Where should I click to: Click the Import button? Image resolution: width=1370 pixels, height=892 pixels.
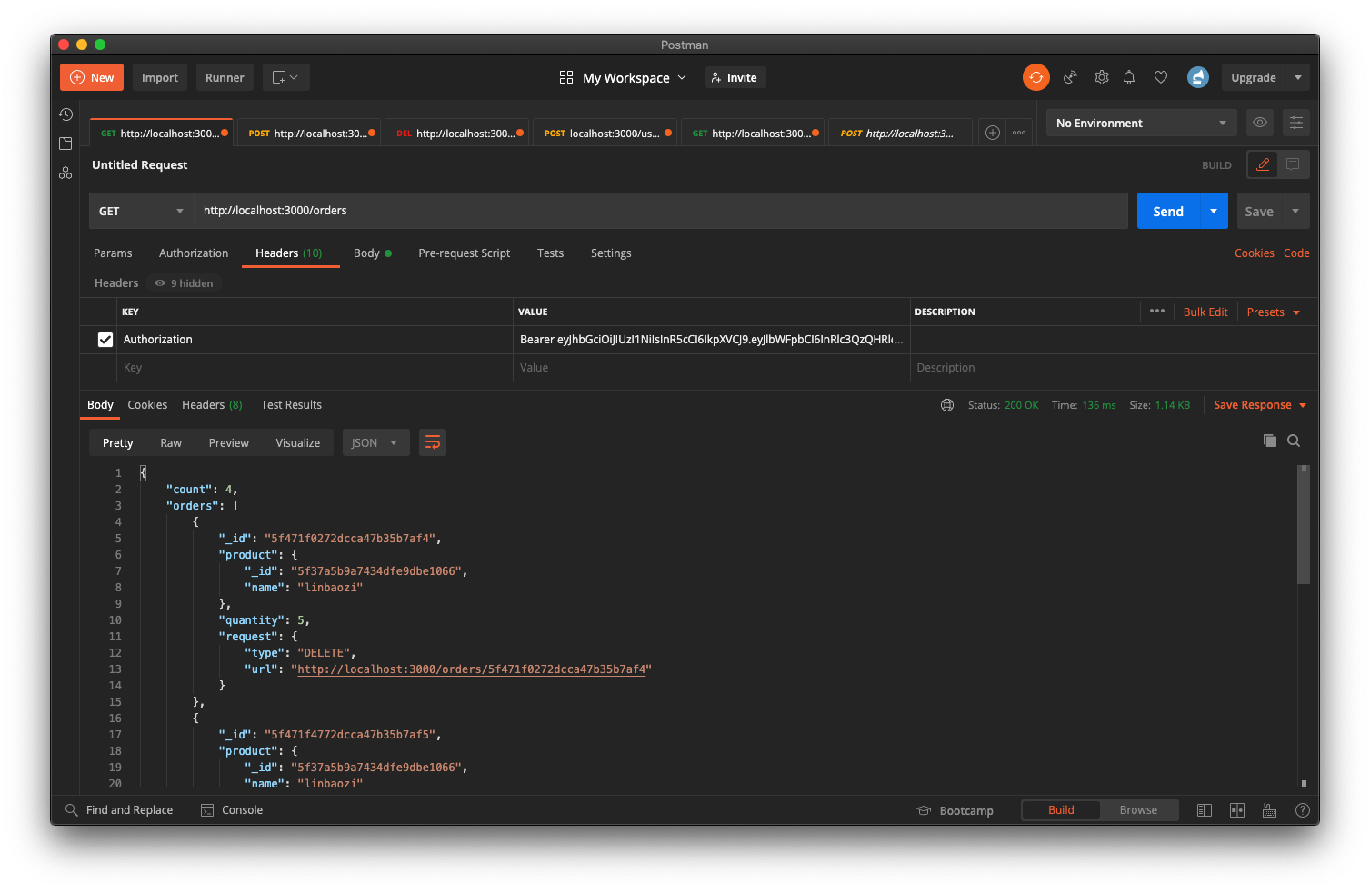(x=160, y=77)
